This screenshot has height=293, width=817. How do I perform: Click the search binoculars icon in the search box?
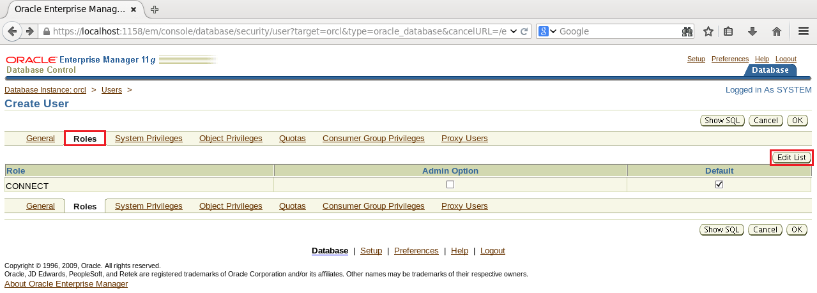[687, 31]
